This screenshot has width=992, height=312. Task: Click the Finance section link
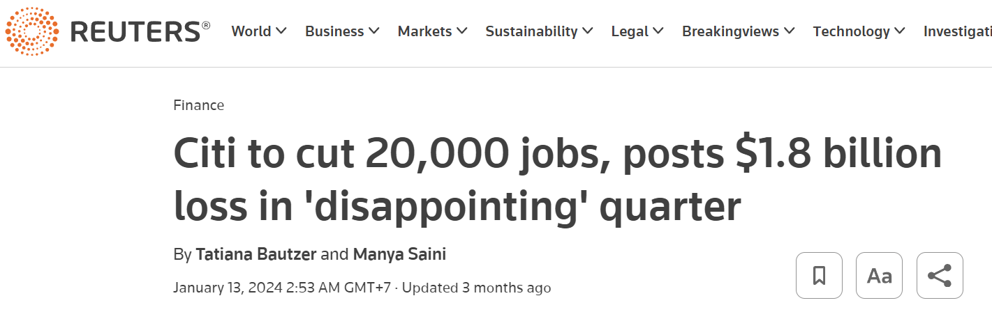click(199, 105)
